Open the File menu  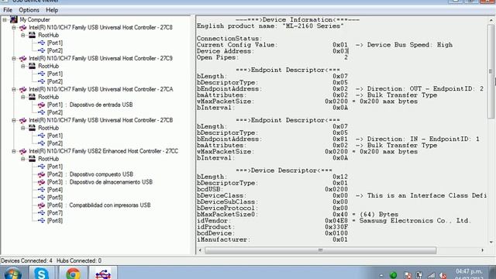tap(8, 10)
